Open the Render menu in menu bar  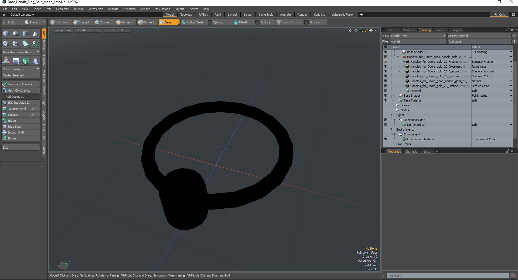(145, 9)
